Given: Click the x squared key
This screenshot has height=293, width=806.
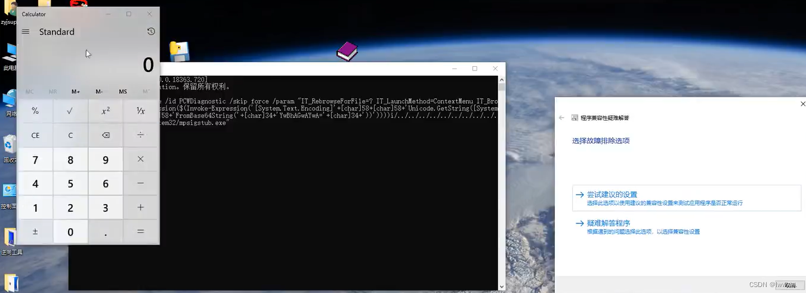Looking at the screenshot, I should pos(106,111).
